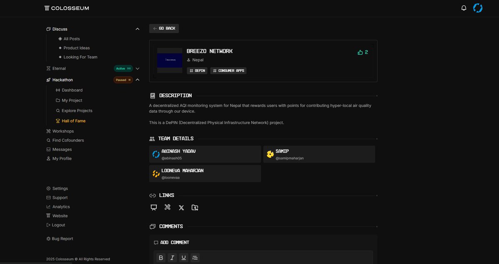Viewport: 499px width, 264px height.
Task: Open the notifications bell
Action: (464, 8)
